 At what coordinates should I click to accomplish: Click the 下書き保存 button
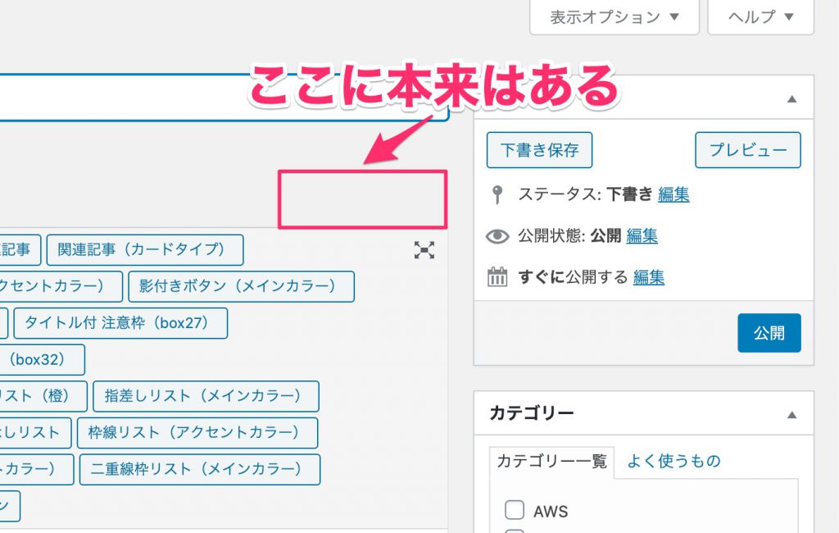coord(539,150)
